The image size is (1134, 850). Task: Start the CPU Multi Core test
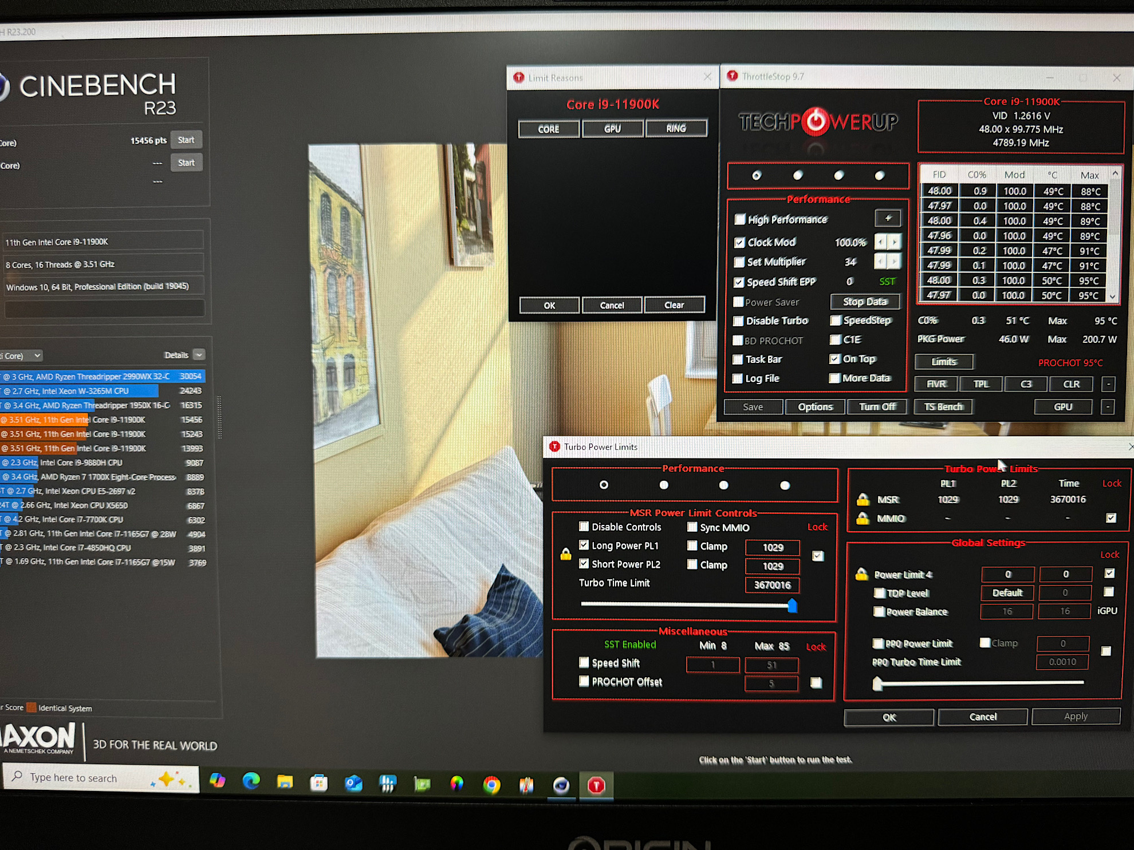click(x=186, y=140)
